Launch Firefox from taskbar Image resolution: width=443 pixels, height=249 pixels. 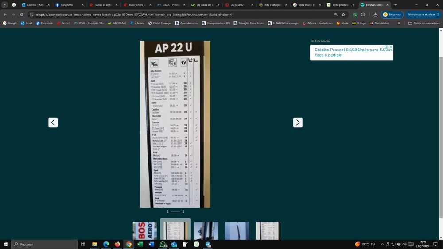click(x=117, y=244)
